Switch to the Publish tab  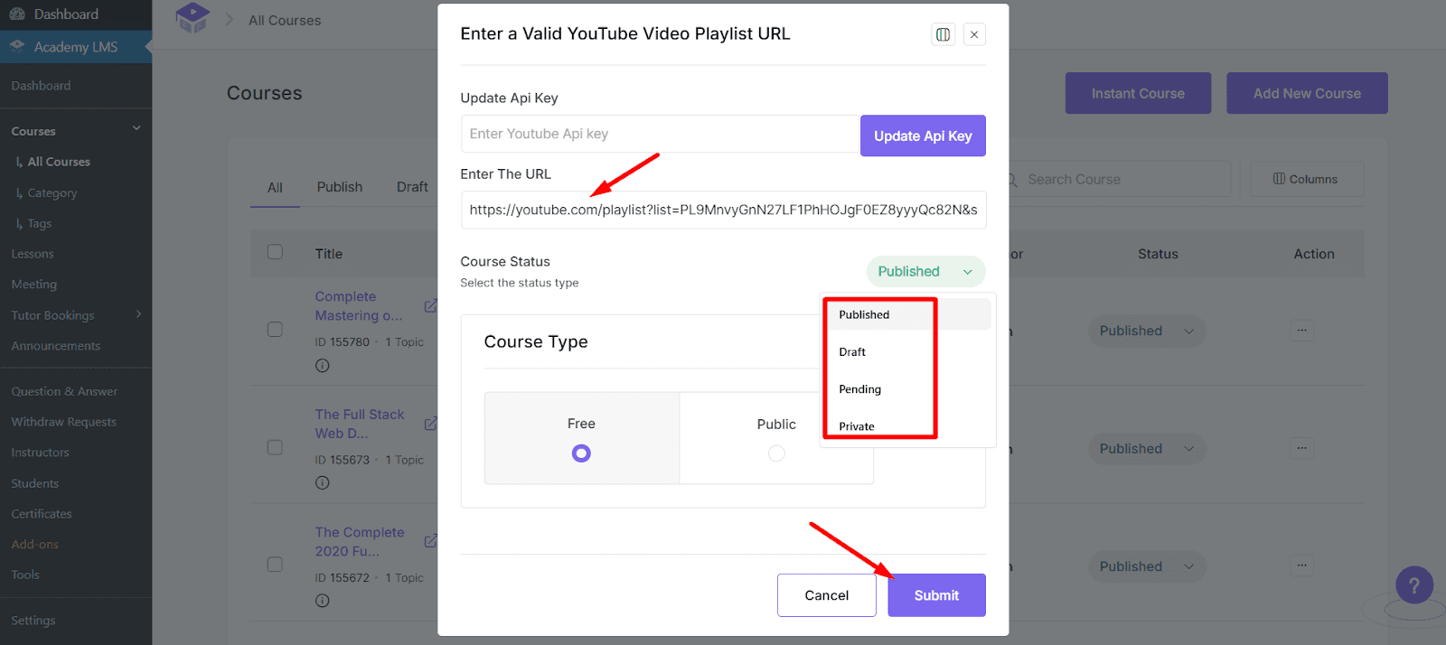[x=339, y=187]
